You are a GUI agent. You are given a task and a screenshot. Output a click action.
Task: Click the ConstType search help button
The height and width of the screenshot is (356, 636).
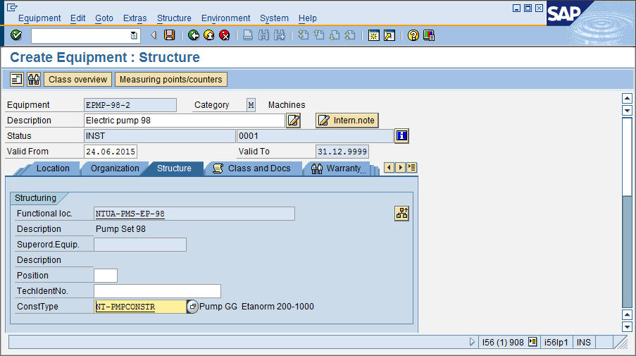pyautogui.click(x=192, y=307)
